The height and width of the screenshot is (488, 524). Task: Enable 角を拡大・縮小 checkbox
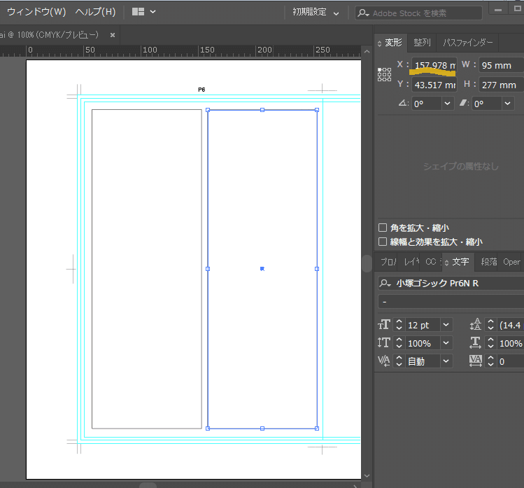(383, 228)
